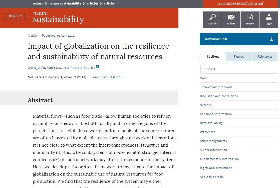
Task: Jump to Supplementary information section
Action: (219, 159)
